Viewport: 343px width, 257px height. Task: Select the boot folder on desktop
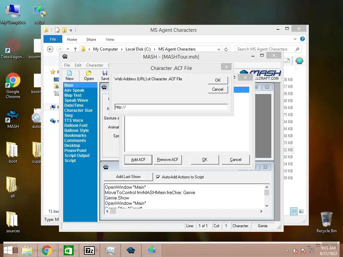[x=13, y=152]
